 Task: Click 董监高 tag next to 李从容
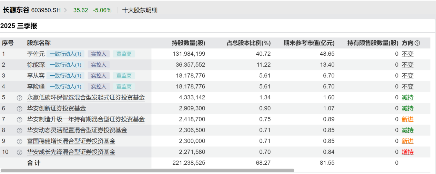[x=124, y=76]
